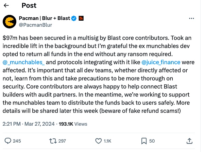Click display name Pacman | Blur + Blast
The height and width of the screenshot is (152, 204).
[x=47, y=18]
